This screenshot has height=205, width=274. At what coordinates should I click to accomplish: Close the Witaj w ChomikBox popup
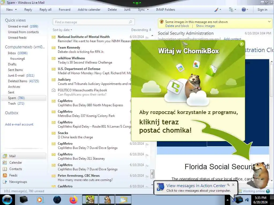(241, 44)
